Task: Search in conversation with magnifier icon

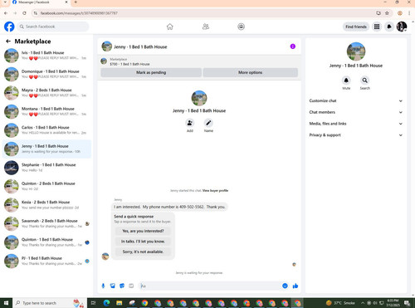Action: (x=365, y=81)
